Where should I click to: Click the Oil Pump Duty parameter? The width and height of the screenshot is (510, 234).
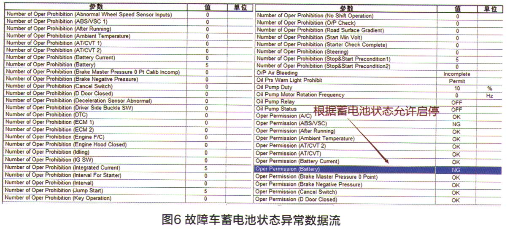(274, 88)
